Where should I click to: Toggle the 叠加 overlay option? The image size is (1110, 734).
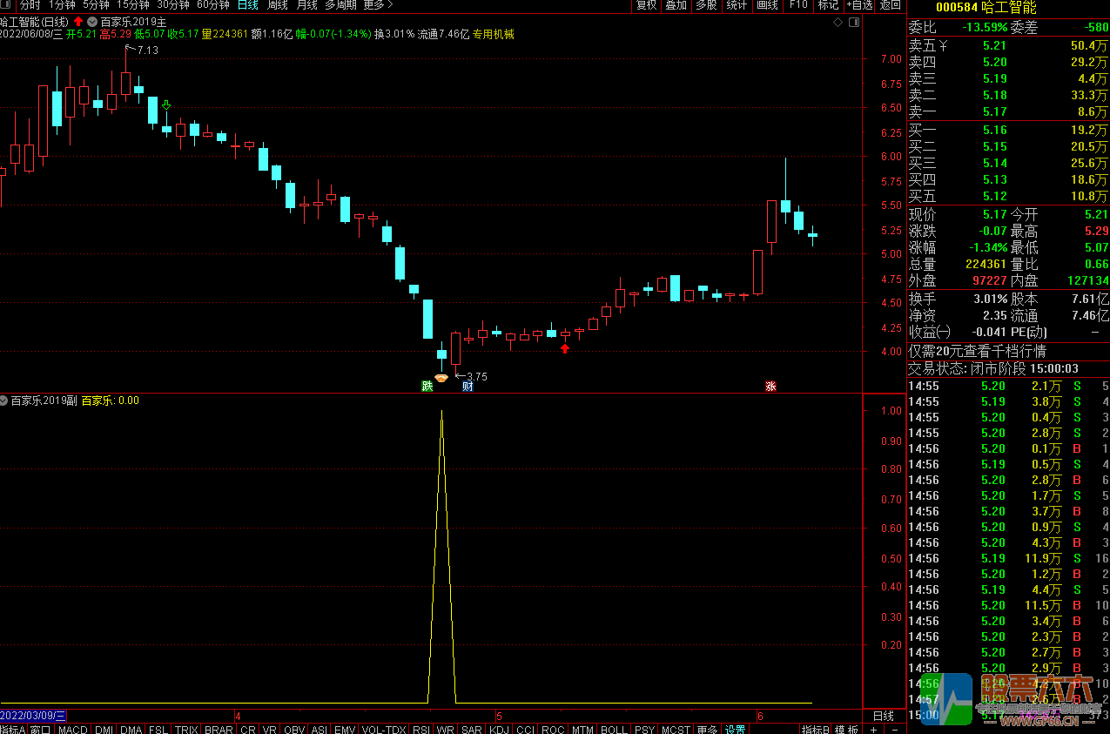[x=676, y=5]
